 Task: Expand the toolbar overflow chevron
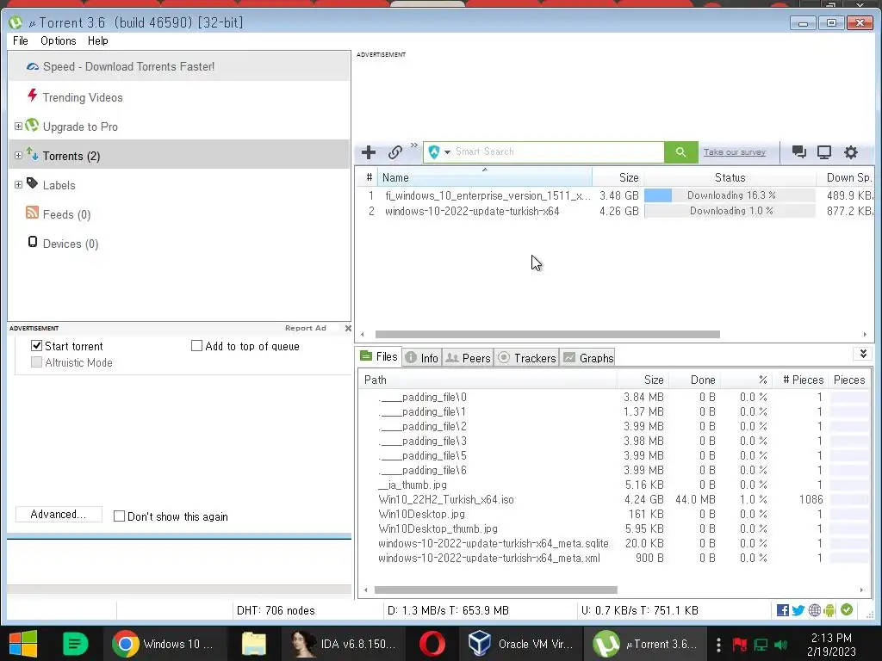[414, 145]
